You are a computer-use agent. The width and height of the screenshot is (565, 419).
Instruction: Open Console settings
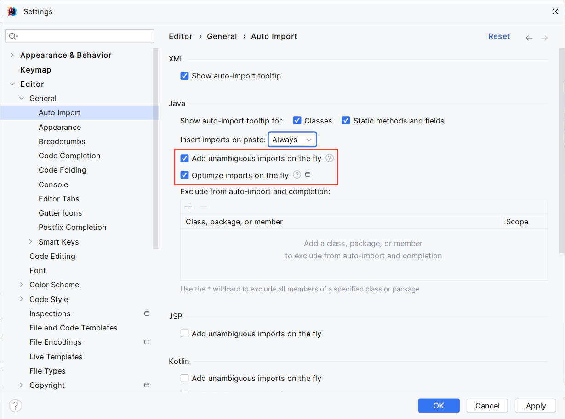(x=53, y=184)
